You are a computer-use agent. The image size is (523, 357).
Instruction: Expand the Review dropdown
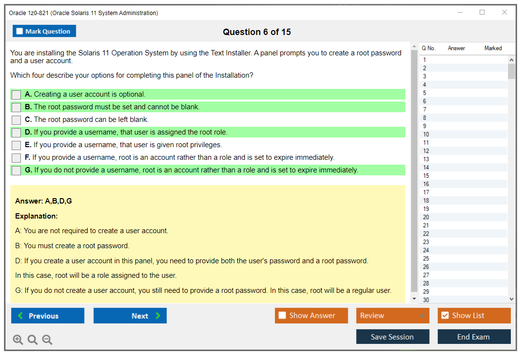tap(422, 316)
